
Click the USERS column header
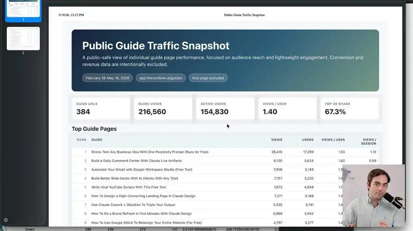(x=308, y=140)
